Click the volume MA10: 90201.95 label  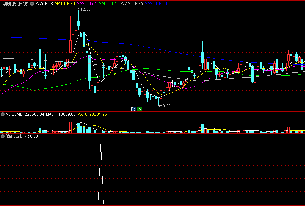pyautogui.click(x=92, y=114)
